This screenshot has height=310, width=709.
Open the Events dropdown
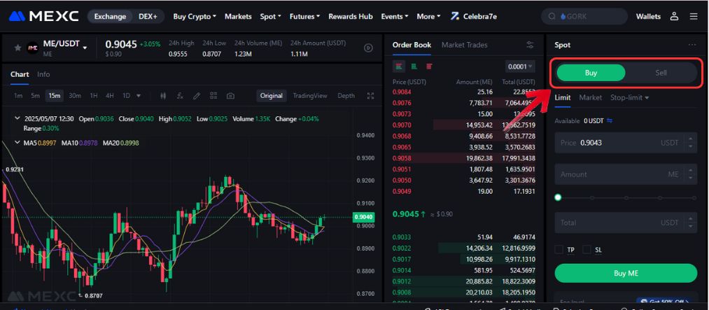tap(394, 16)
